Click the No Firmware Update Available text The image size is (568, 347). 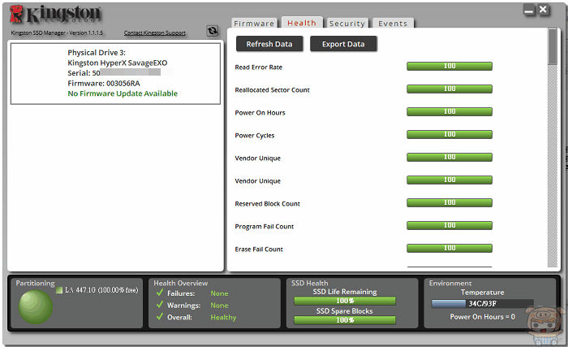123,93
